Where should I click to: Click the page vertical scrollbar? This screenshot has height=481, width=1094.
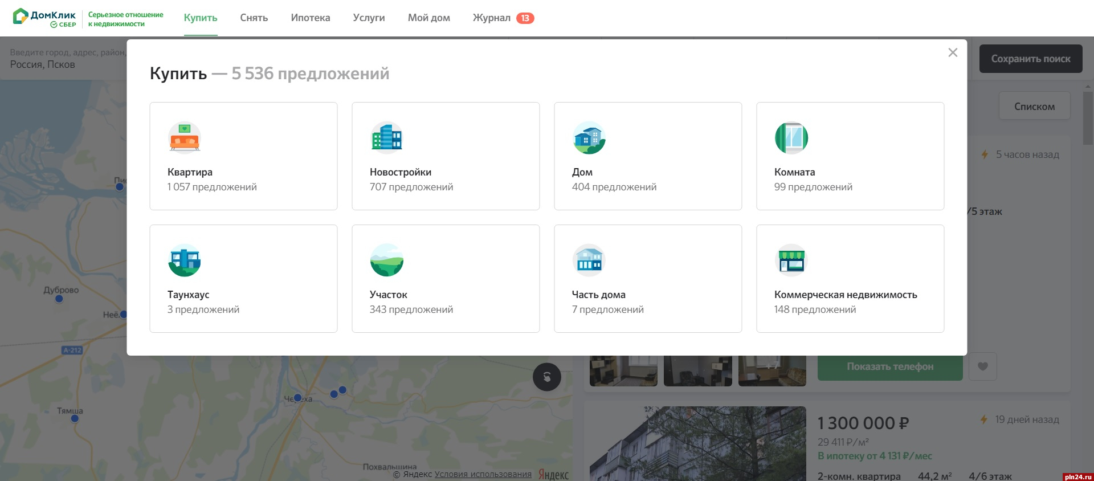[x=1088, y=117]
